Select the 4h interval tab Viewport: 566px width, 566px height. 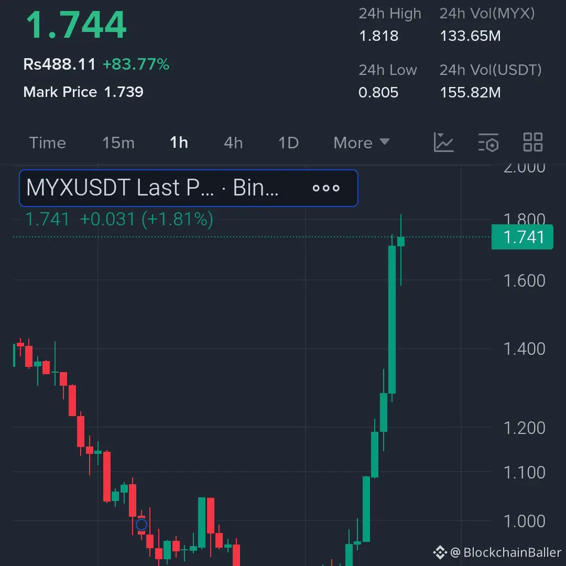point(233,143)
